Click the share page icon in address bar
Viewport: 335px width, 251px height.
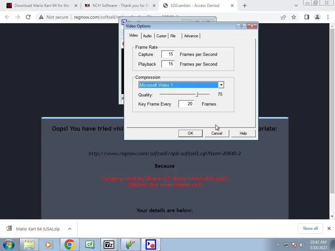click(x=283, y=17)
